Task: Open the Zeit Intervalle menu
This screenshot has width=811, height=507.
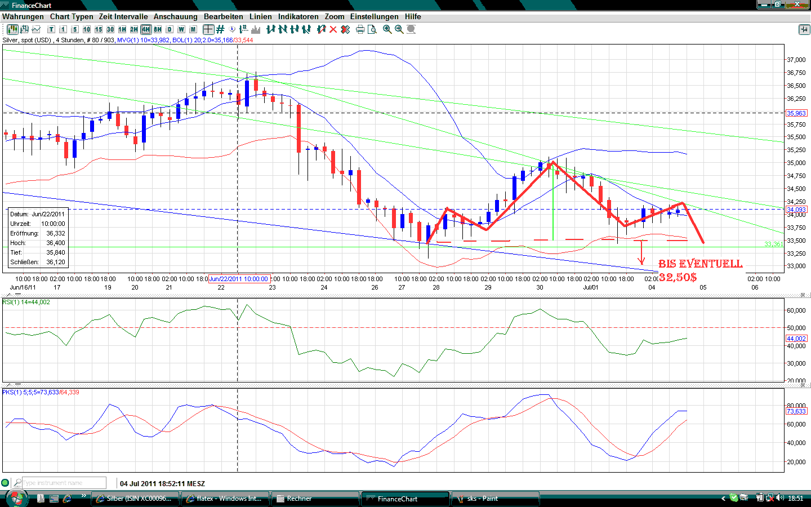Action: pos(123,17)
